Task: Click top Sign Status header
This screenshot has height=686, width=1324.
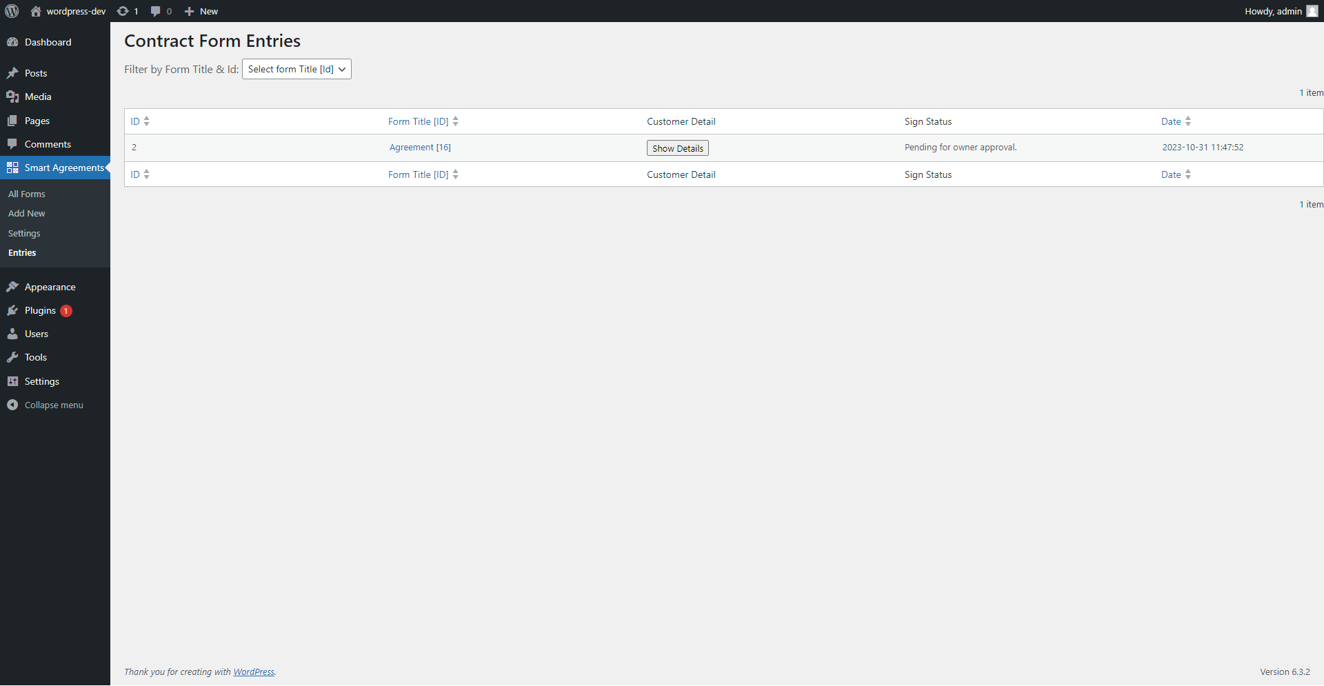Action: coord(928,121)
